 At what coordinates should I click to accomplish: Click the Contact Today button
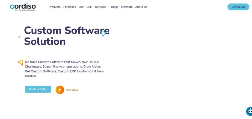38,89
